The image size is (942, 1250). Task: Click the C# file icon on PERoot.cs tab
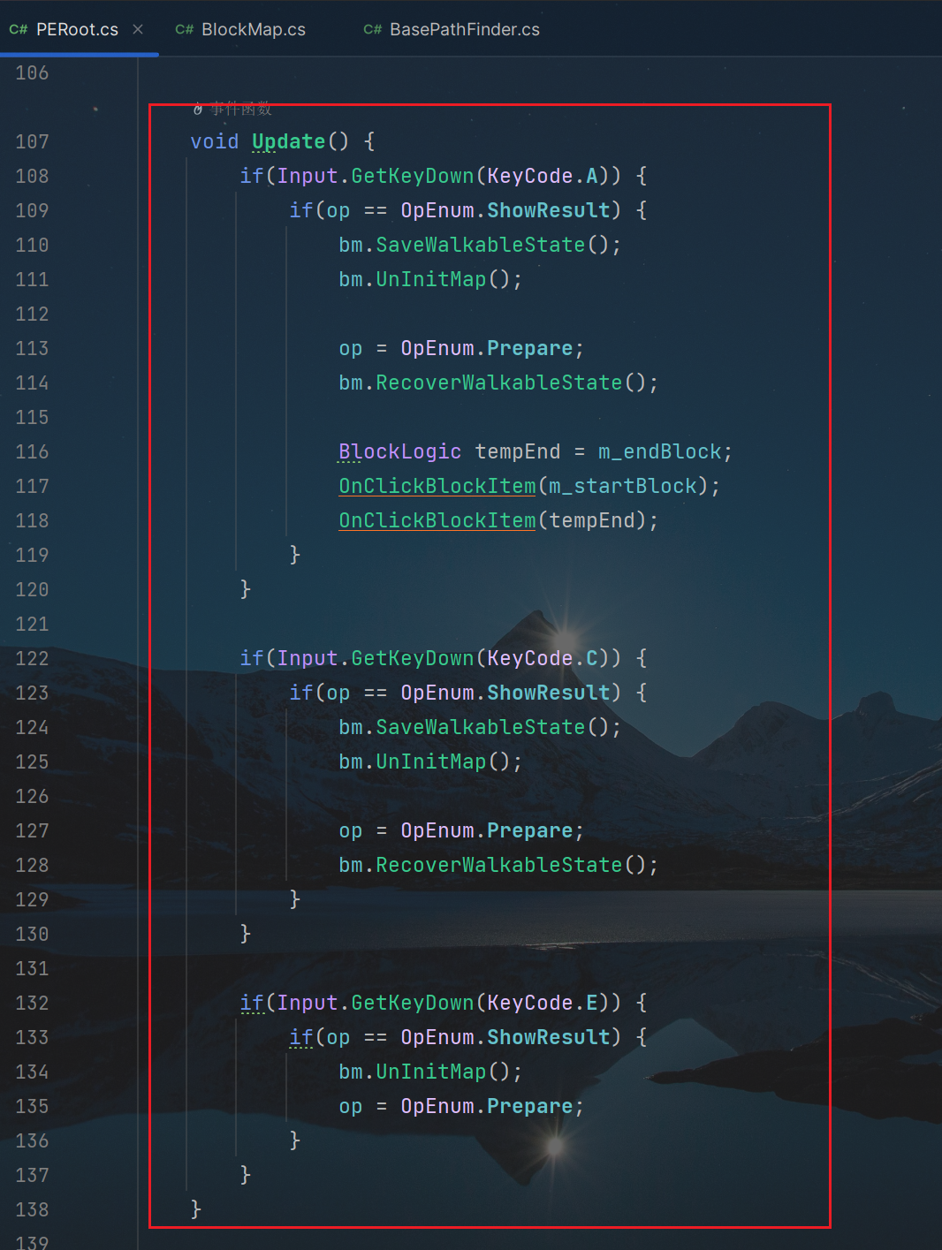coord(18,29)
